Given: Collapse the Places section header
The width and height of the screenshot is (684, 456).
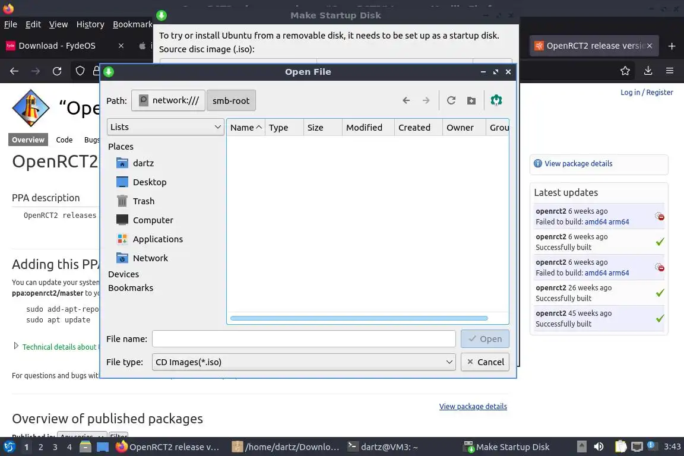Looking at the screenshot, I should [121, 146].
